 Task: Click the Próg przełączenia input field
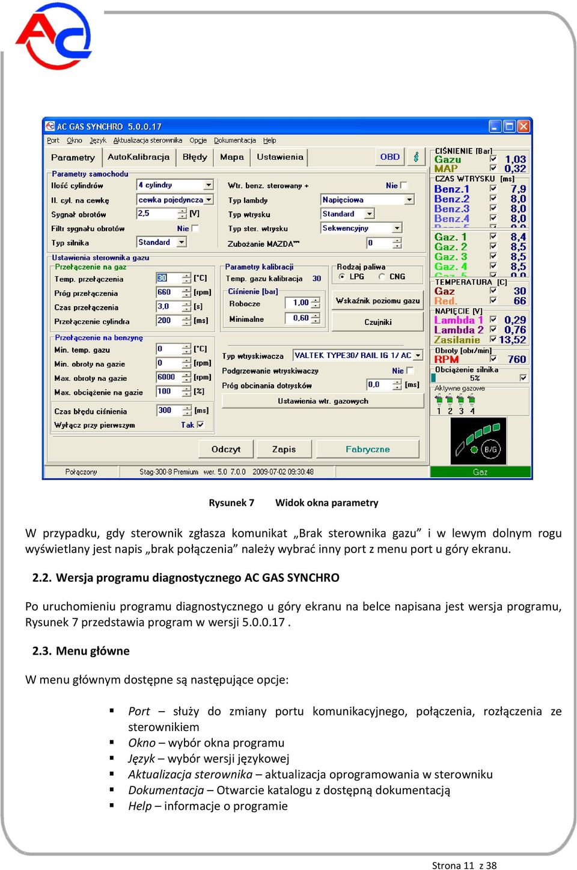[169, 292]
